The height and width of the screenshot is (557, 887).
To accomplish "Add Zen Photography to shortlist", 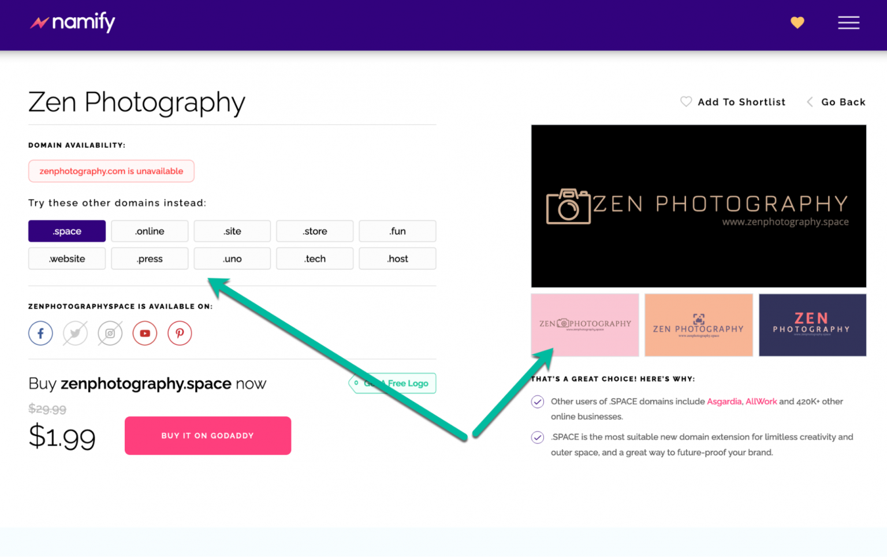I will (733, 102).
